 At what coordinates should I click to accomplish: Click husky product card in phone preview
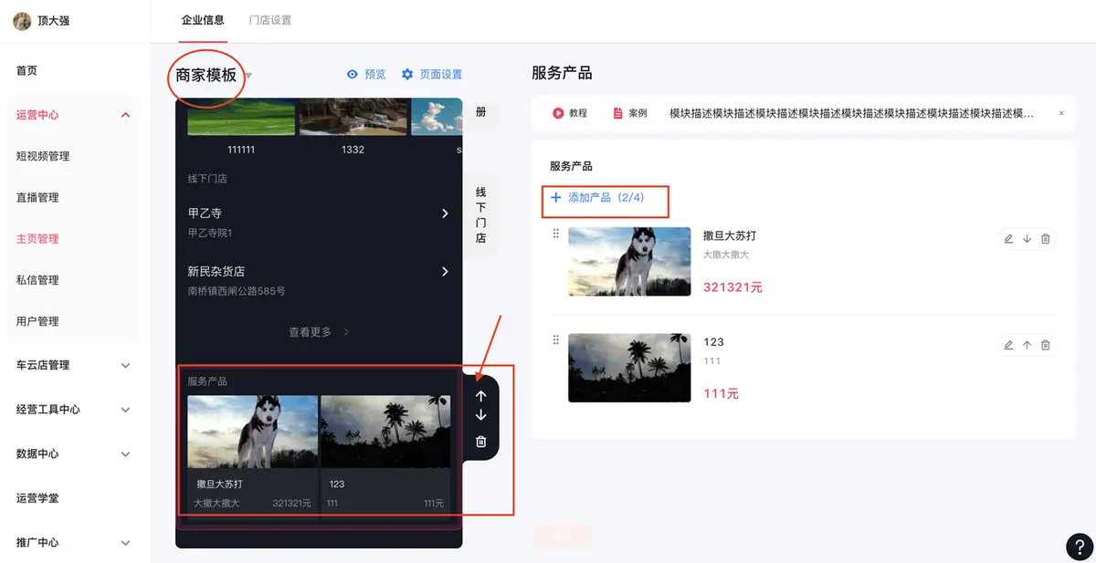[253, 454]
